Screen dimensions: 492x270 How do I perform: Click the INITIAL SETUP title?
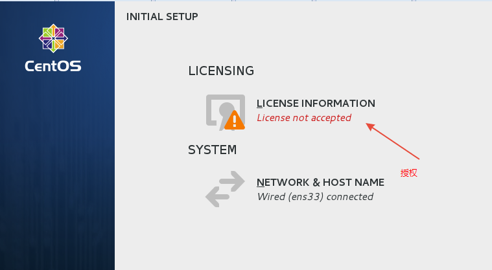(x=162, y=17)
